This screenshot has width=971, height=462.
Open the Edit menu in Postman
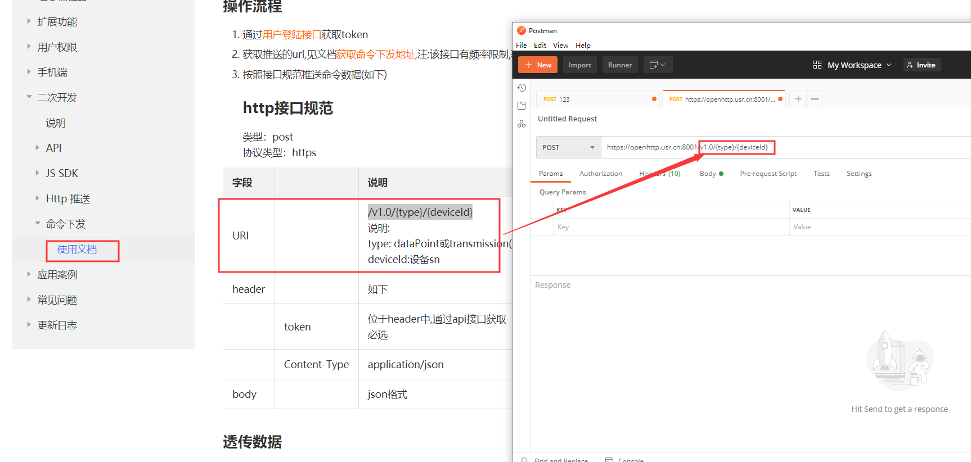pos(540,46)
